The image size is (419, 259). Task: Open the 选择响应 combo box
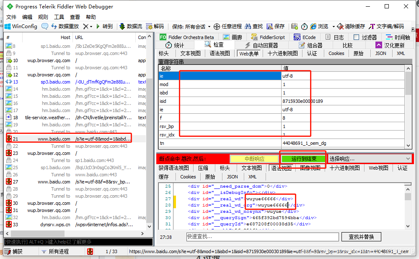click(x=370, y=159)
